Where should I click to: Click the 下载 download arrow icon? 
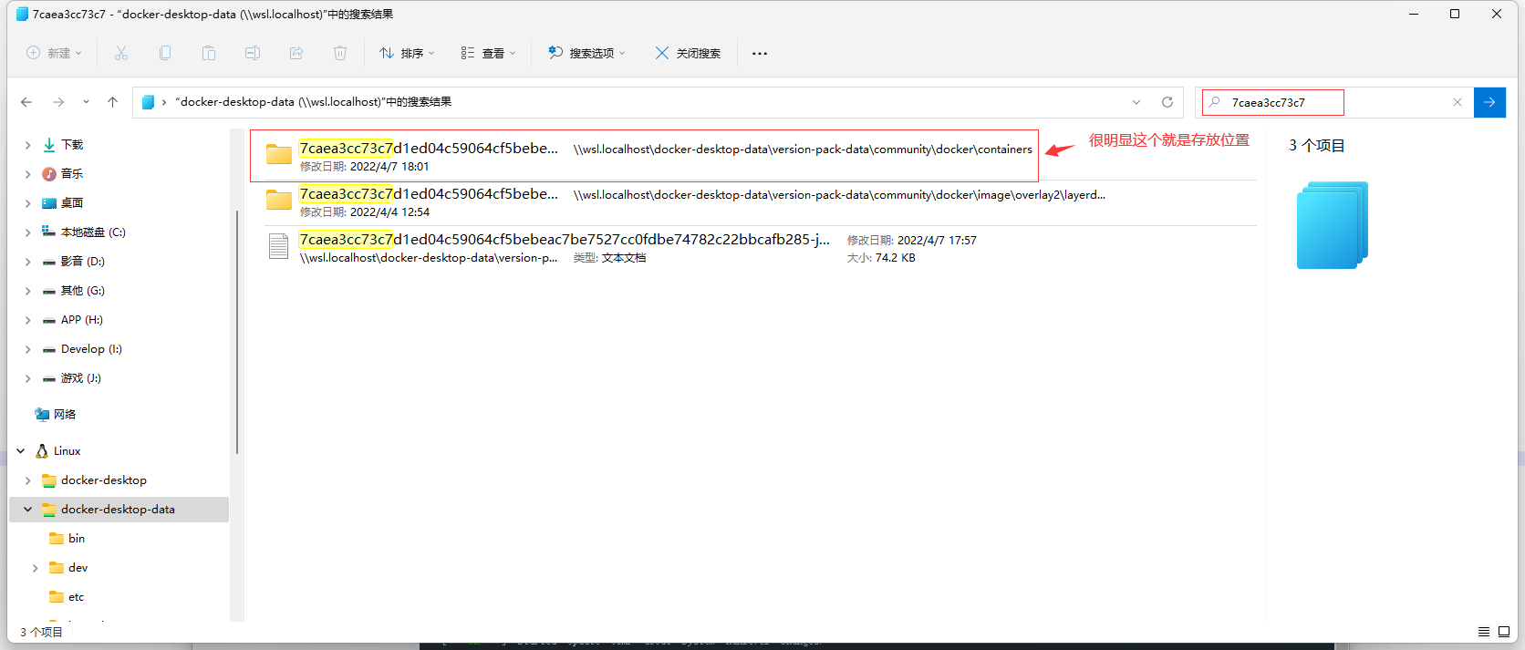point(49,145)
